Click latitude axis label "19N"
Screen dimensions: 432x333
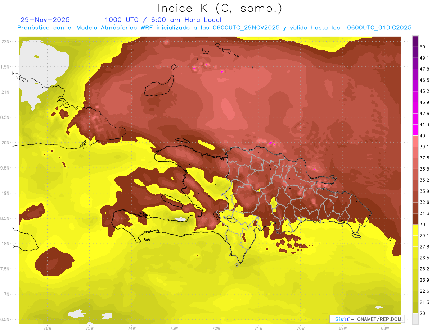tap(5, 193)
